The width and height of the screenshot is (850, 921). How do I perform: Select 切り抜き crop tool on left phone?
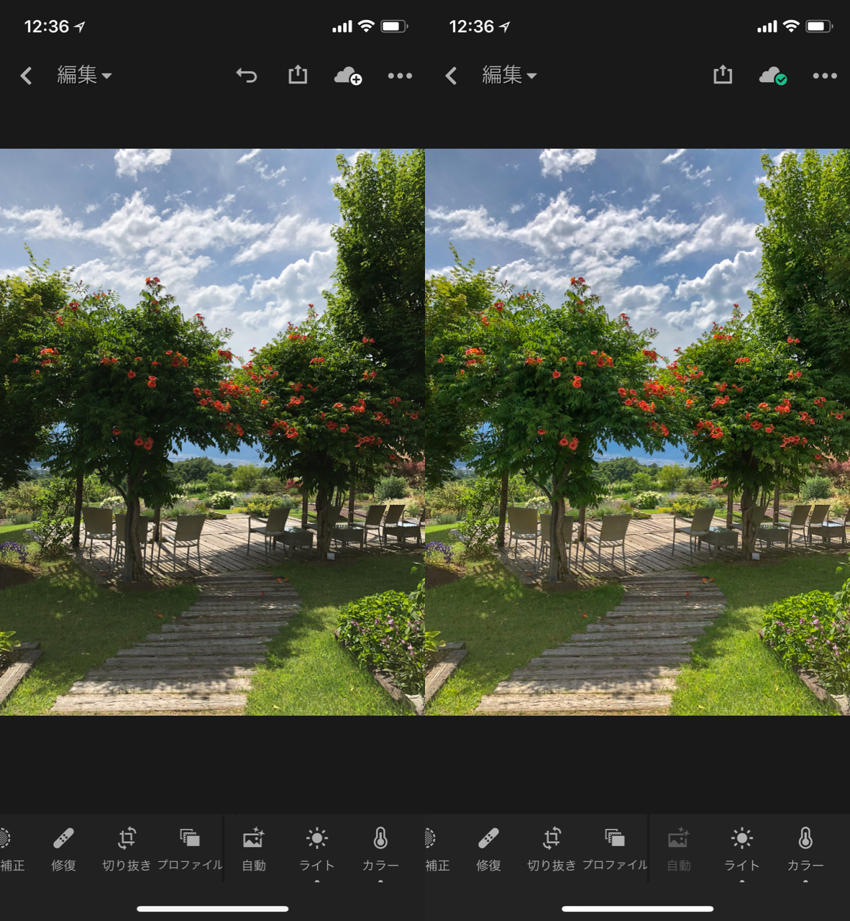(x=127, y=850)
